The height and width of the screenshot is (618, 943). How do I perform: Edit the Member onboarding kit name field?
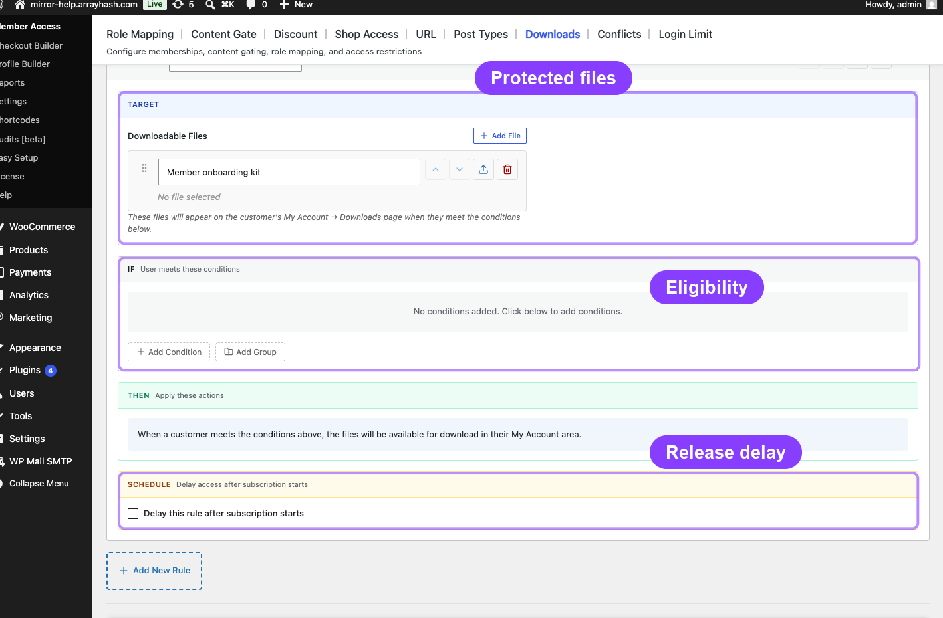tap(289, 172)
